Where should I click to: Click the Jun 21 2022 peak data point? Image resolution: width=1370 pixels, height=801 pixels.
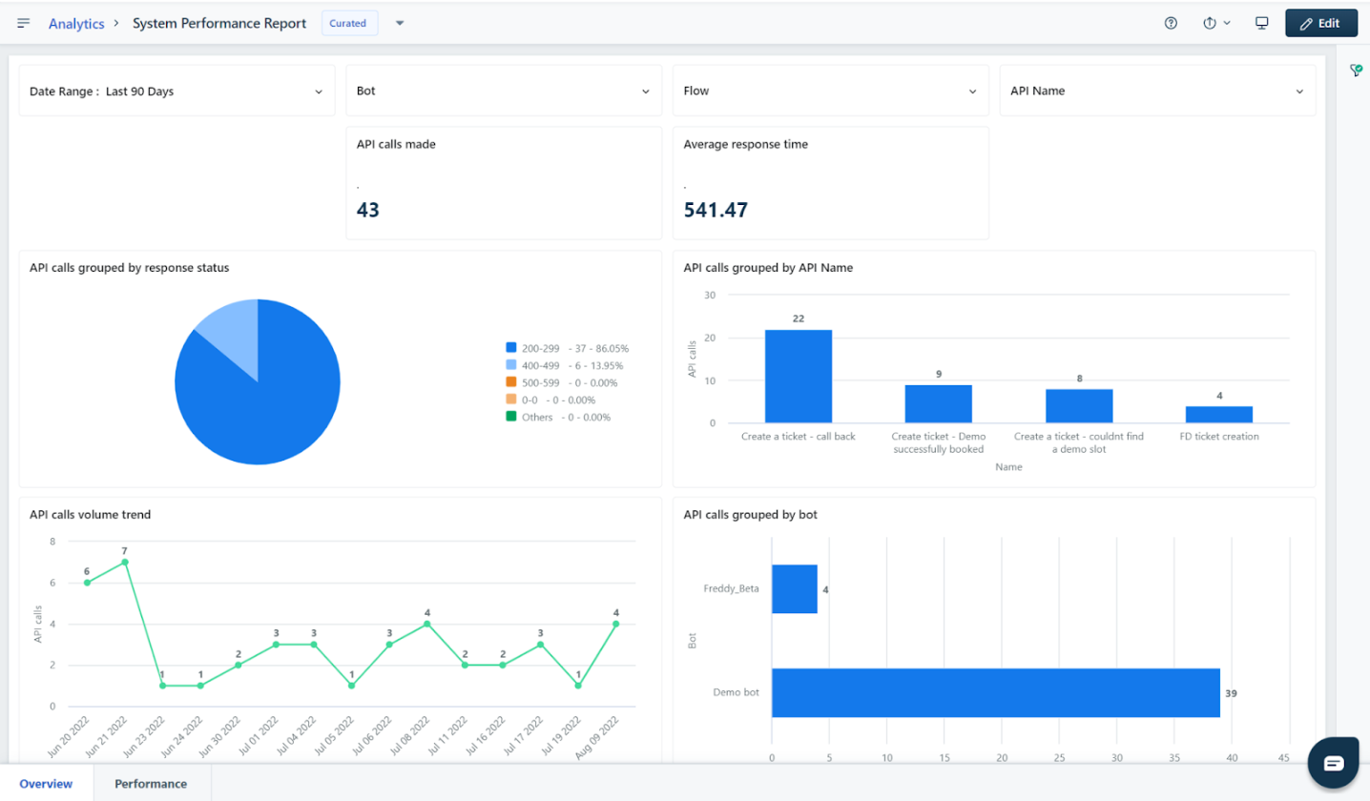124,563
